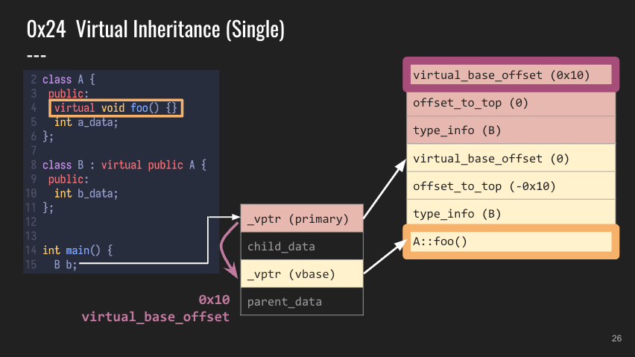Select the 'int a_data;' code line
Viewport: 635px width, 357px height.
click(x=86, y=122)
